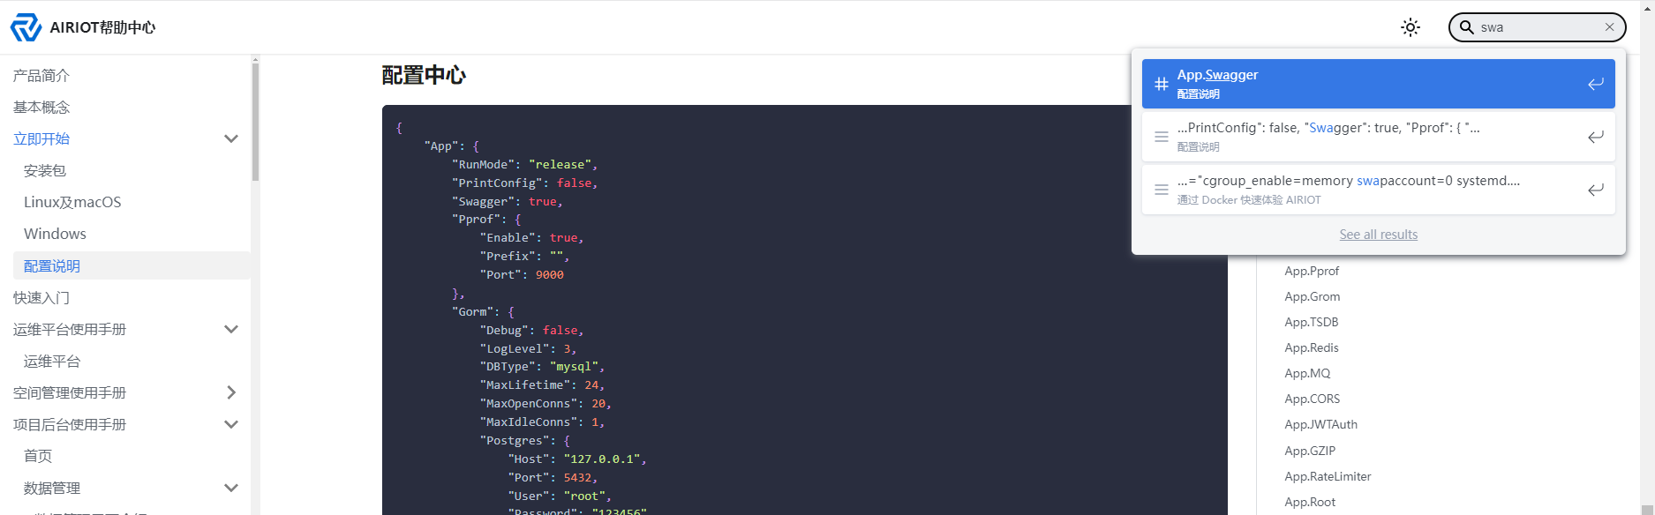Open the 产品简介 sidebar item
This screenshot has height=515, width=1655.
pyautogui.click(x=41, y=75)
